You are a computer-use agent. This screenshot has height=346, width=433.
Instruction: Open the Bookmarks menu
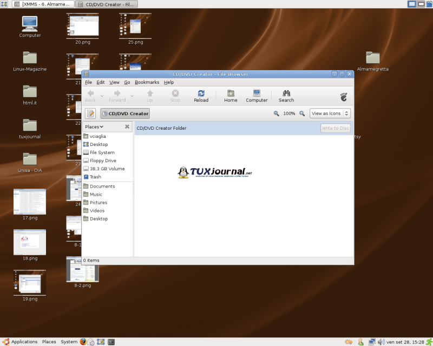[147, 82]
